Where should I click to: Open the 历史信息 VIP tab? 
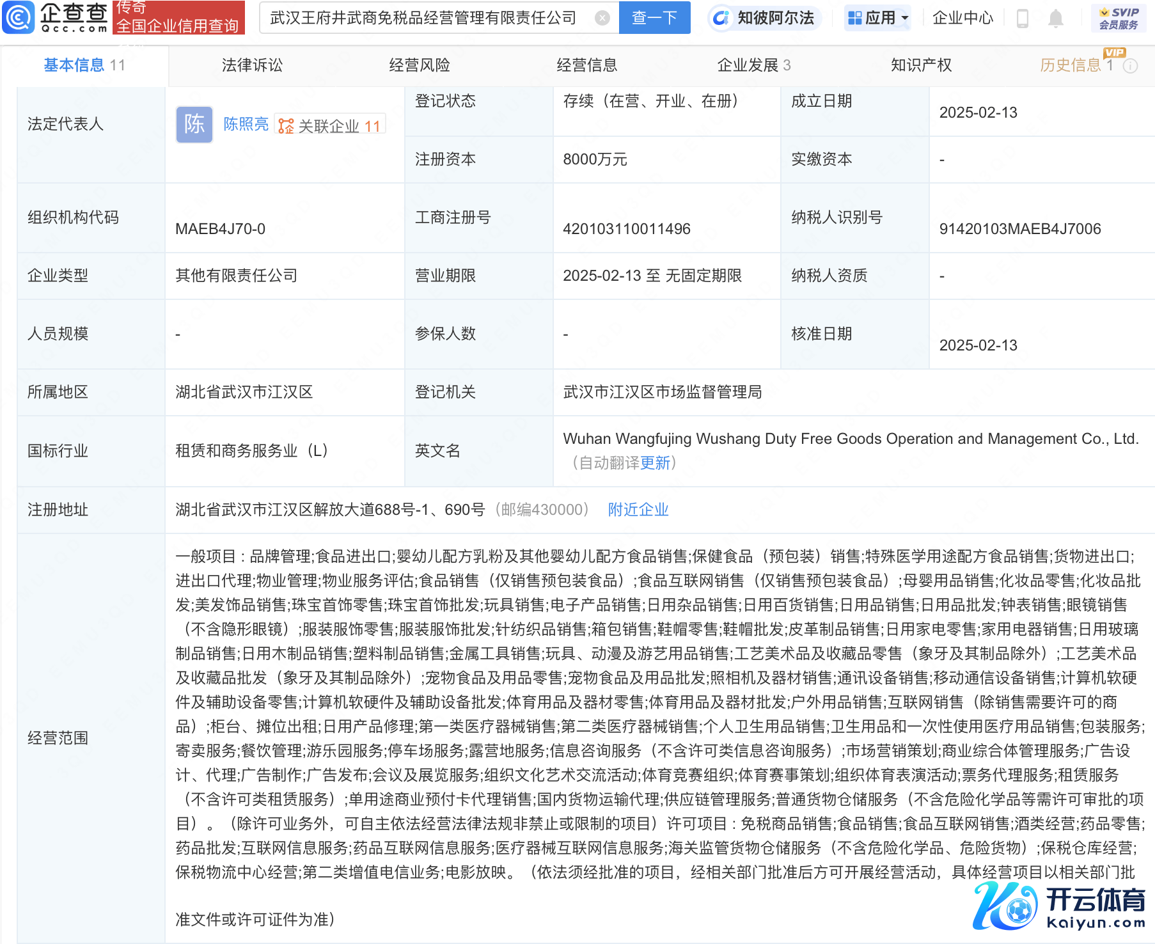point(1070,65)
